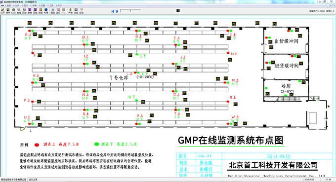
Task: Click the 出货缓冲间 room label
Action: [x=286, y=41]
